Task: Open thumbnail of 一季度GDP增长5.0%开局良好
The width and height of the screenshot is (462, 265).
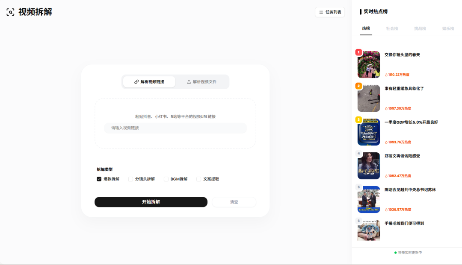Action: 369,132
